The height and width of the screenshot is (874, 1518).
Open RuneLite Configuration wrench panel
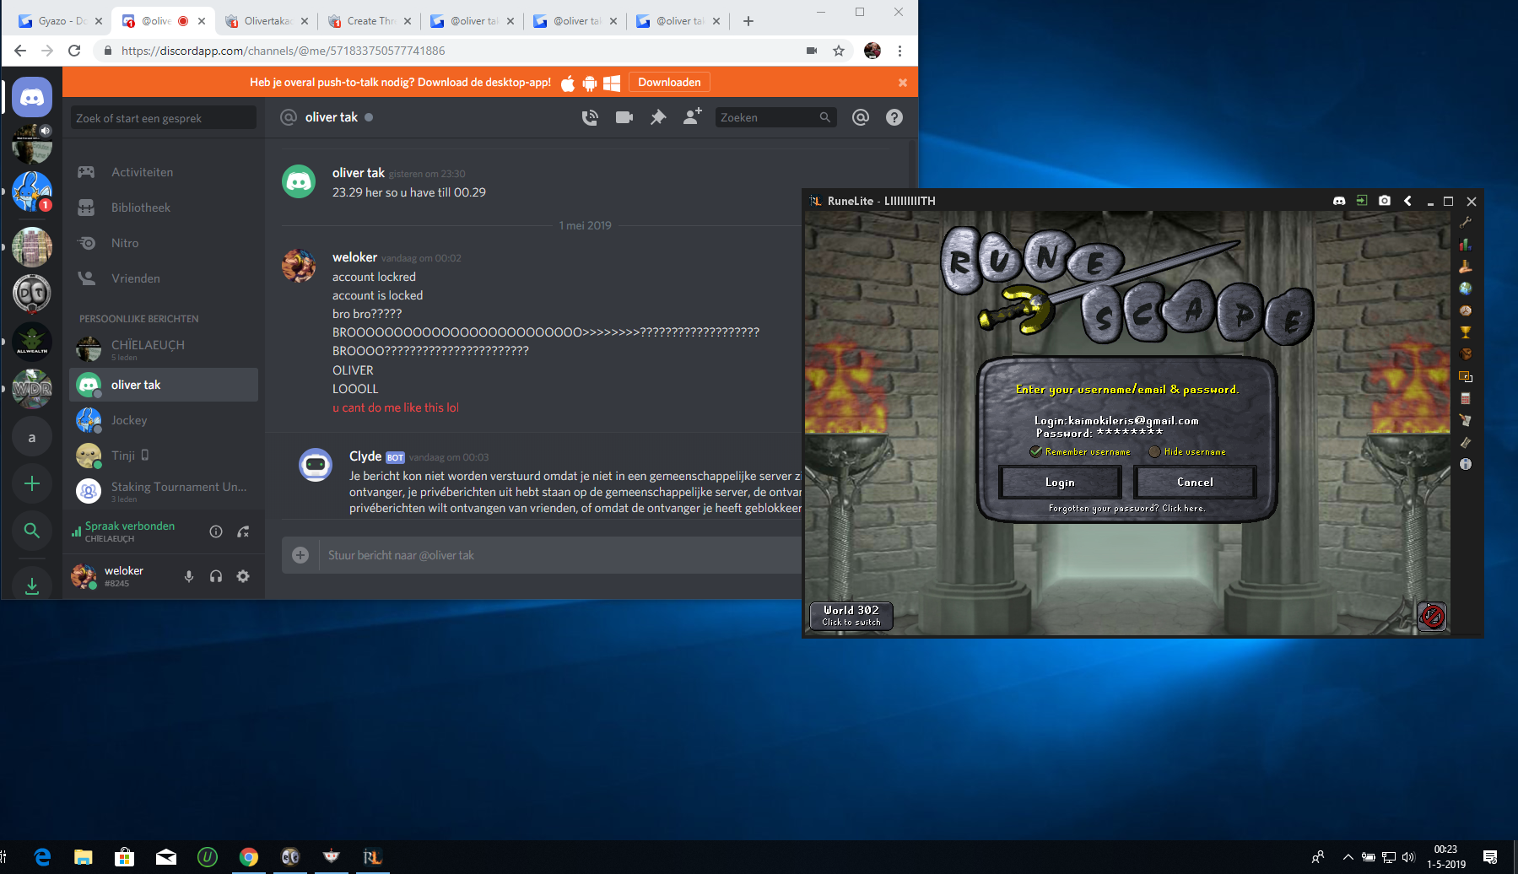click(1466, 223)
